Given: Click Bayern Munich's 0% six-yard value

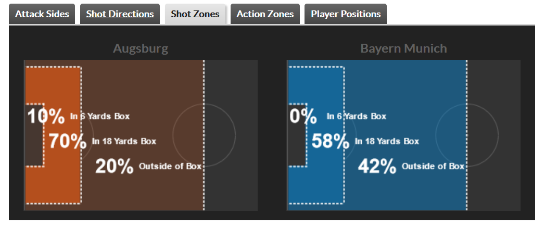Looking at the screenshot, I should pyautogui.click(x=303, y=117).
